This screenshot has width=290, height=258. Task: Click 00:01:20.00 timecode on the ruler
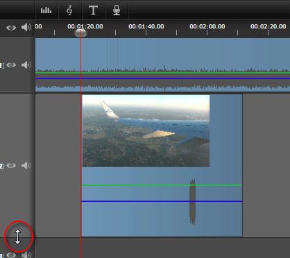click(85, 26)
